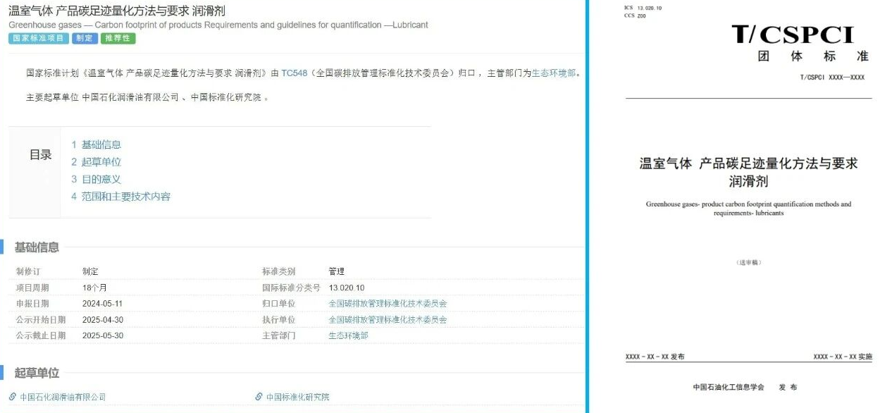This screenshot has width=892, height=413.
Task: Open the 中国石化润滑油有限公司 drafting unit link
Action: coord(63,397)
